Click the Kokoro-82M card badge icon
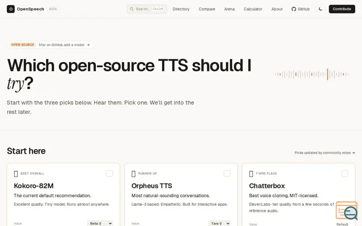The image size is (362, 226). click(x=16, y=174)
